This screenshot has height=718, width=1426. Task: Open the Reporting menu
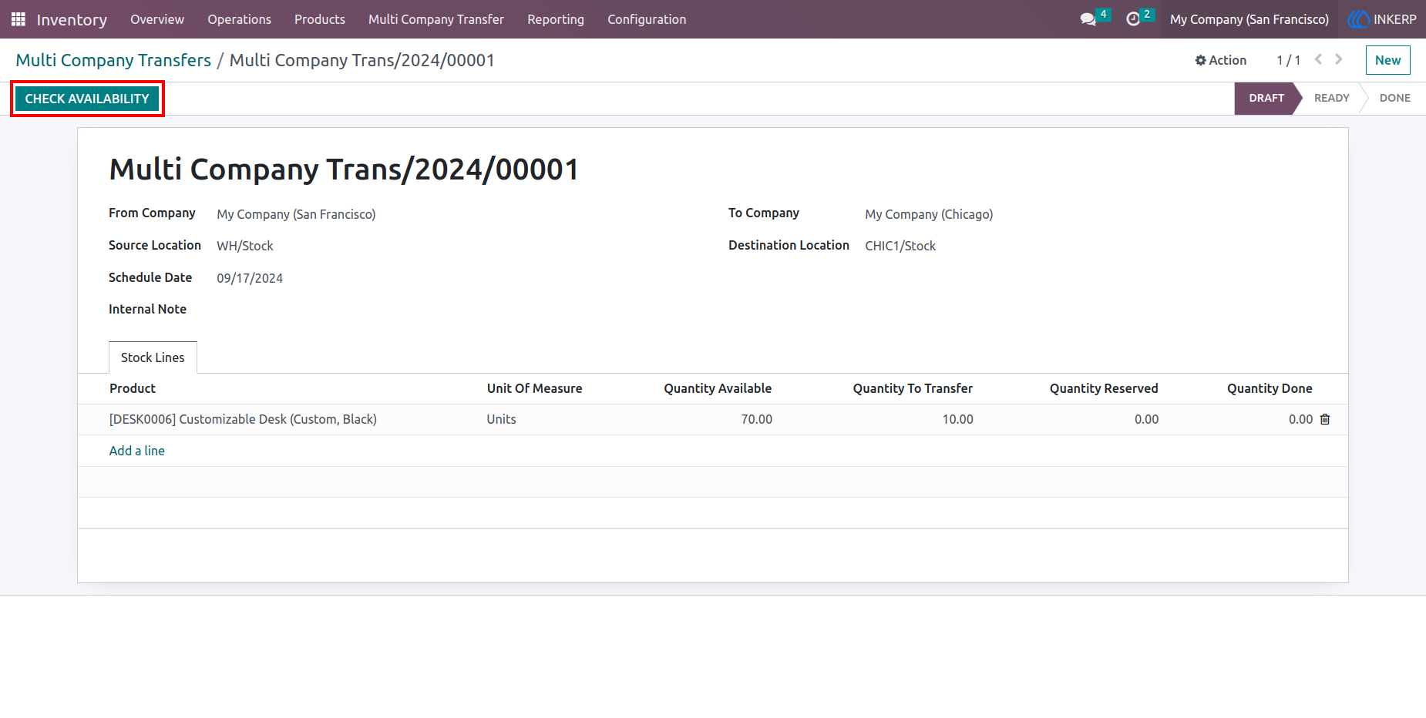click(x=556, y=19)
